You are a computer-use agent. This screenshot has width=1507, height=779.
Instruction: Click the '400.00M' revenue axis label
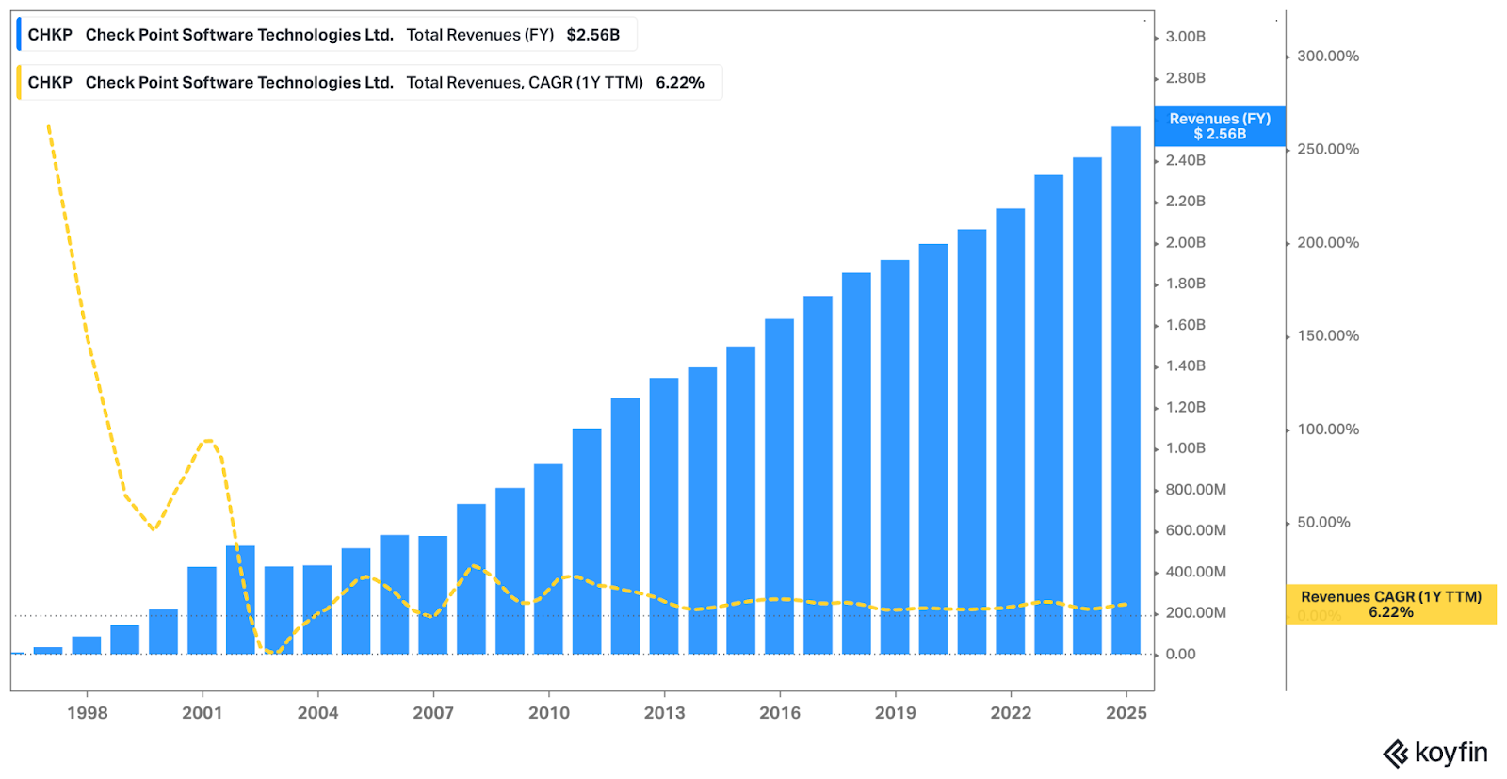coord(1196,572)
